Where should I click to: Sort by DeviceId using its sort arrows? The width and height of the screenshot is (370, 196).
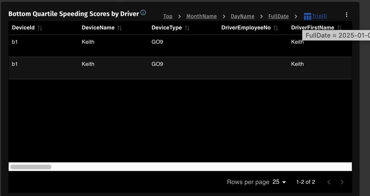(40, 28)
